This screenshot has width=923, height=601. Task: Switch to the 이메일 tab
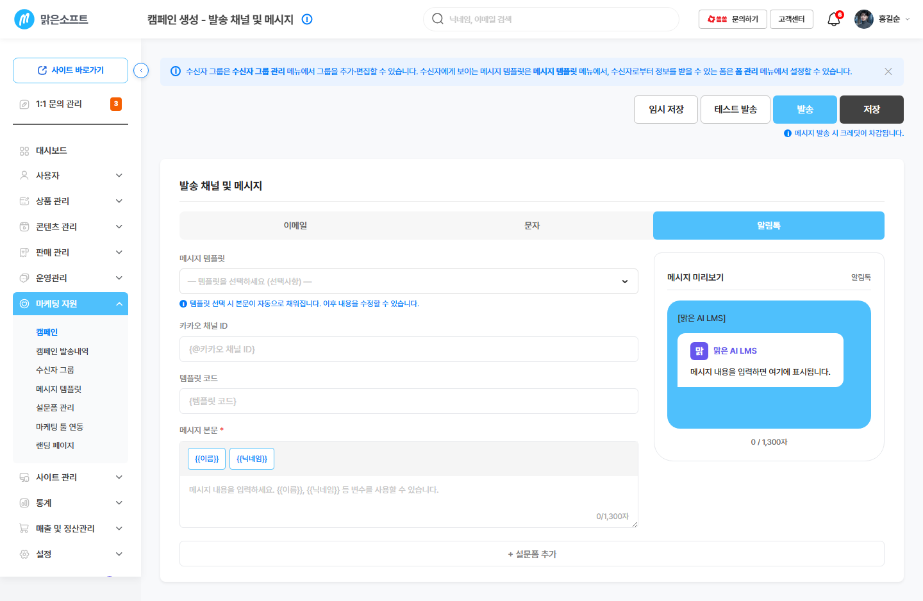(295, 226)
